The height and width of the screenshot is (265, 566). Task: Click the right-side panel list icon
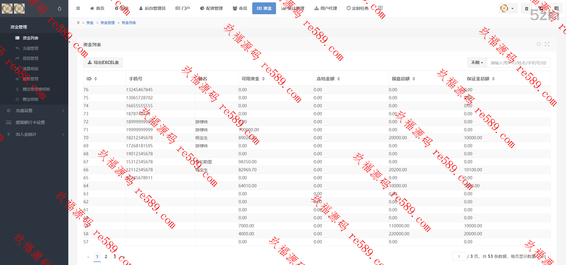click(x=556, y=9)
